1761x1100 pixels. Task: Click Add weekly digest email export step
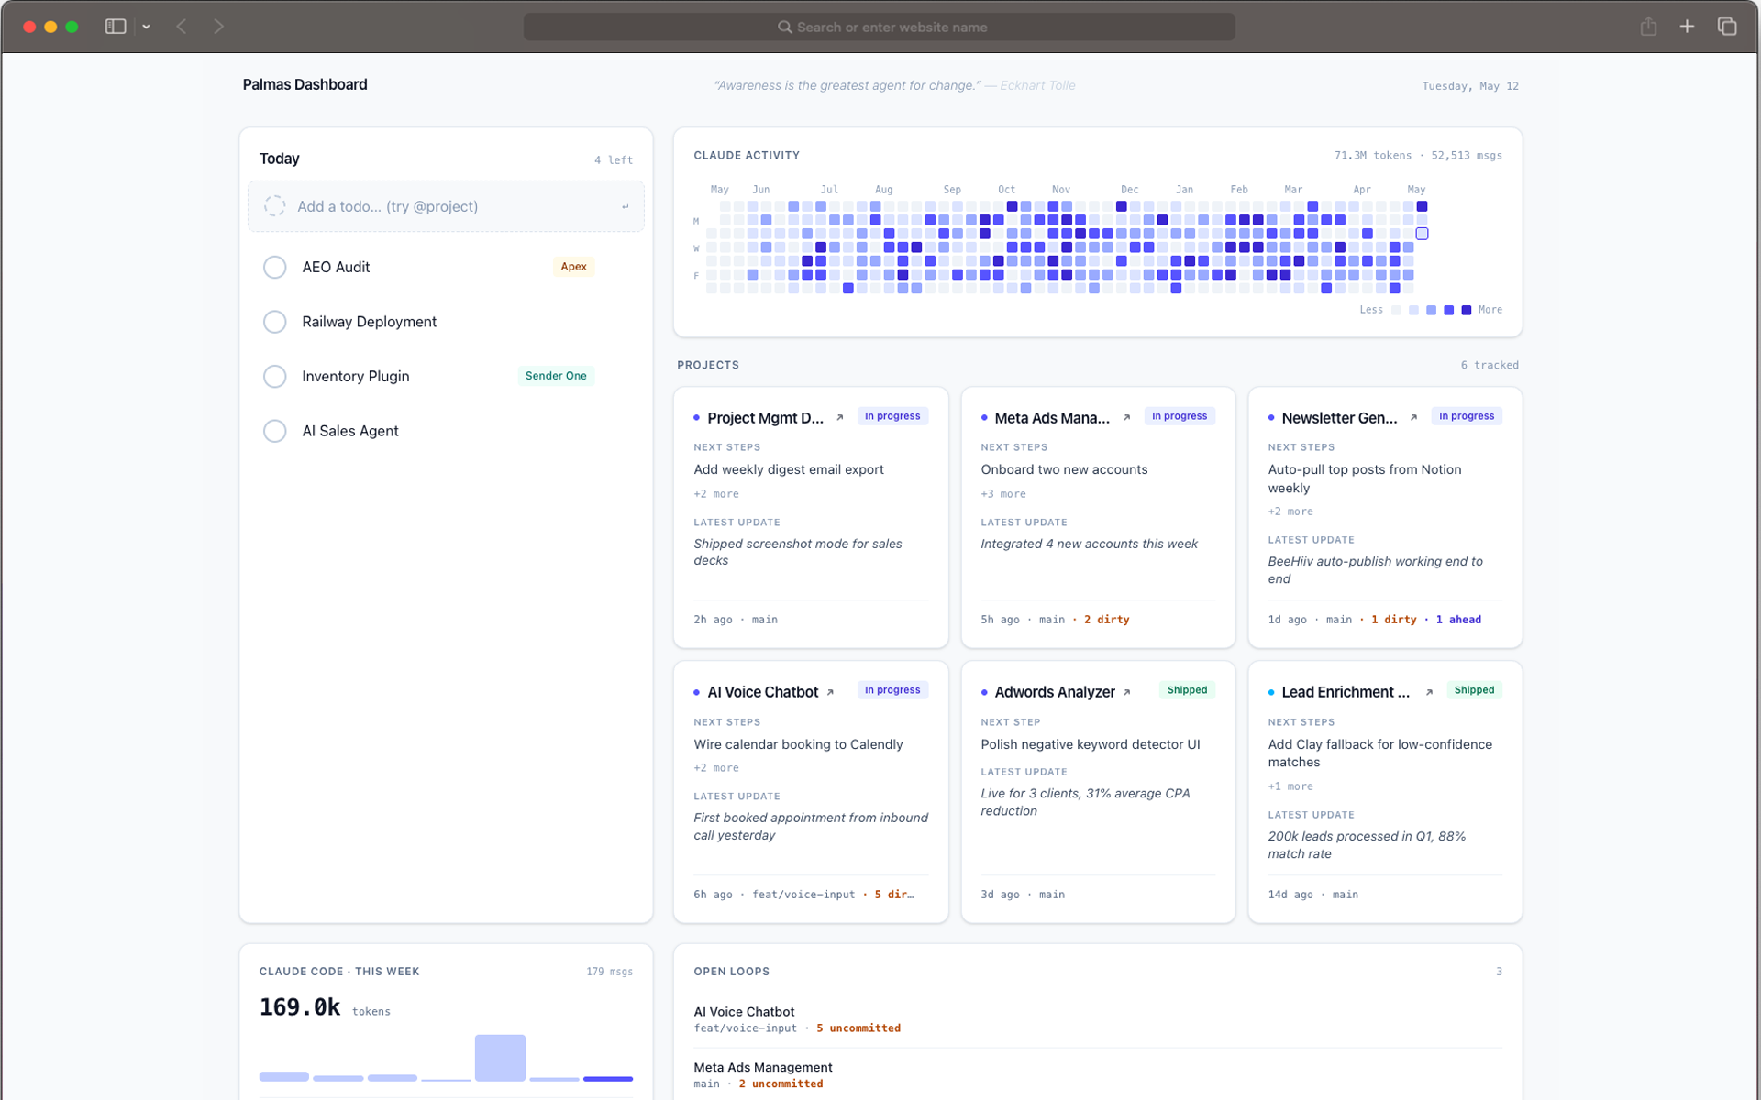[x=789, y=469]
